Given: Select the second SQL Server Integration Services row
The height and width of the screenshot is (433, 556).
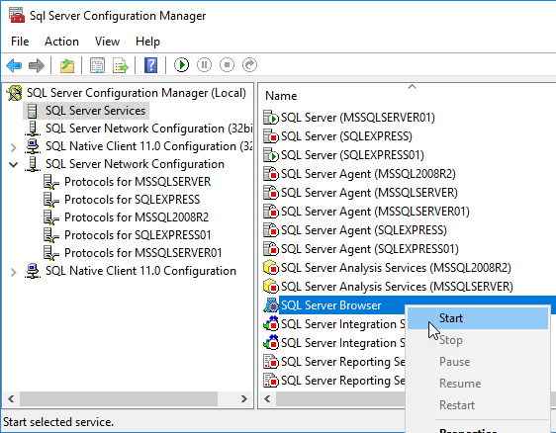Looking at the screenshot, I should click(x=343, y=343).
